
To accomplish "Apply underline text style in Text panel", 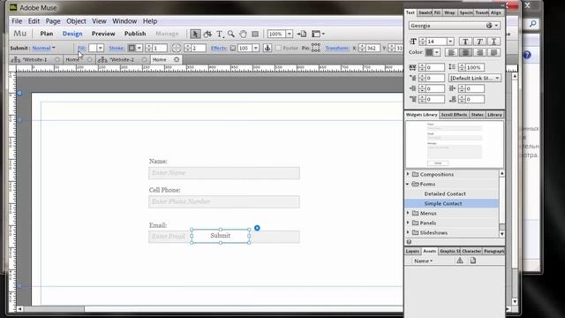I will 493,42.
